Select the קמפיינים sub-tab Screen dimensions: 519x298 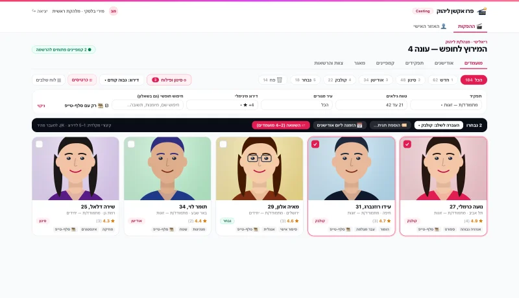[385, 63]
